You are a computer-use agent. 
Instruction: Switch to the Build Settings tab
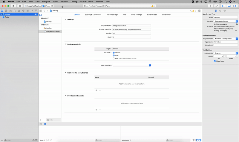tap(137, 15)
